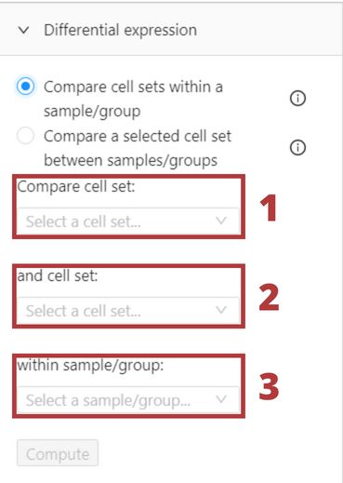Click the arrow in within sample/group dropdown

pos(221,399)
